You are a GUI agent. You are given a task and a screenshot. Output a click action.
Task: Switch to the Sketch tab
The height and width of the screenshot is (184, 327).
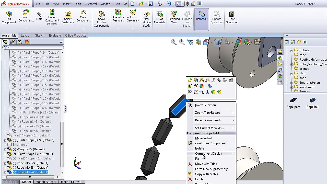(x=40, y=36)
